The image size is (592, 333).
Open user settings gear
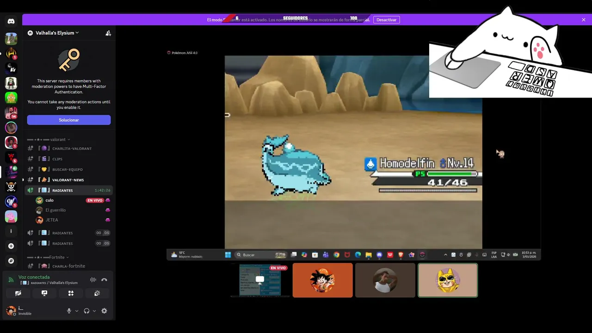tap(104, 311)
